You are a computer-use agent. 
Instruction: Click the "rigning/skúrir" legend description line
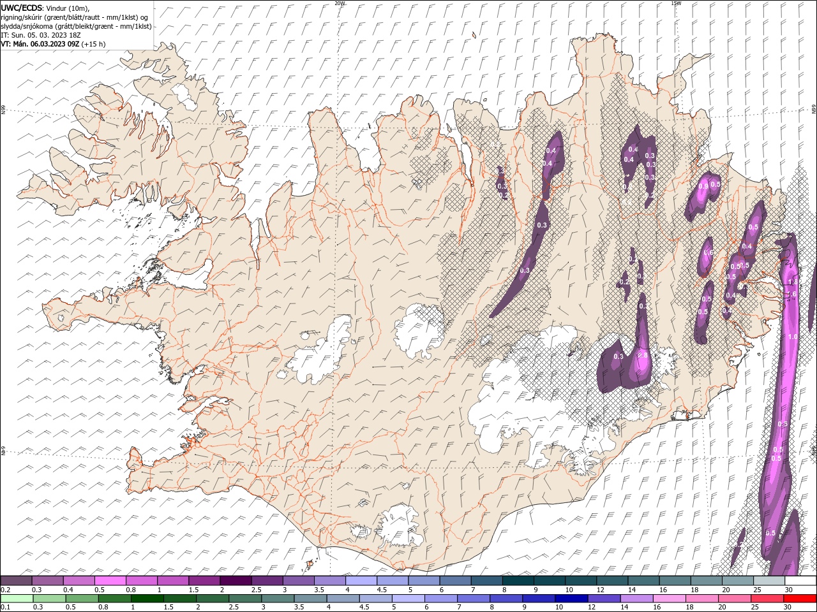click(75, 17)
